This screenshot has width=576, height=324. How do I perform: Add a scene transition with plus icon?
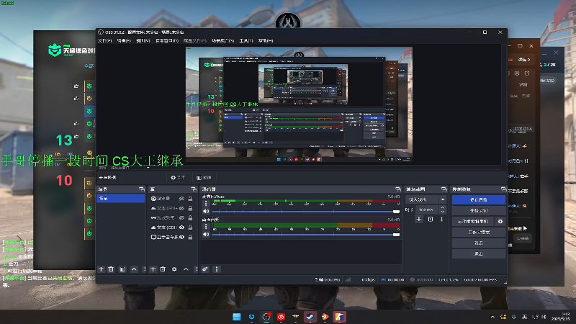click(419, 219)
